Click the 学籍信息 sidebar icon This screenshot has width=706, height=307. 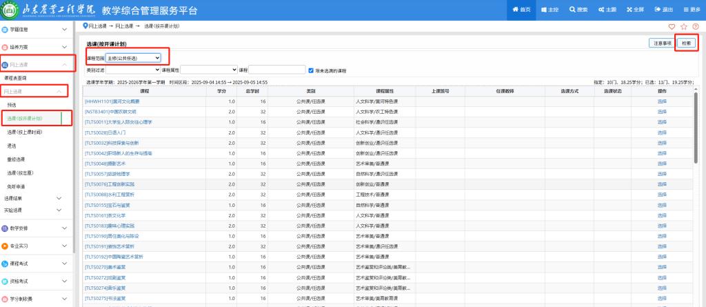pyautogui.click(x=5, y=30)
